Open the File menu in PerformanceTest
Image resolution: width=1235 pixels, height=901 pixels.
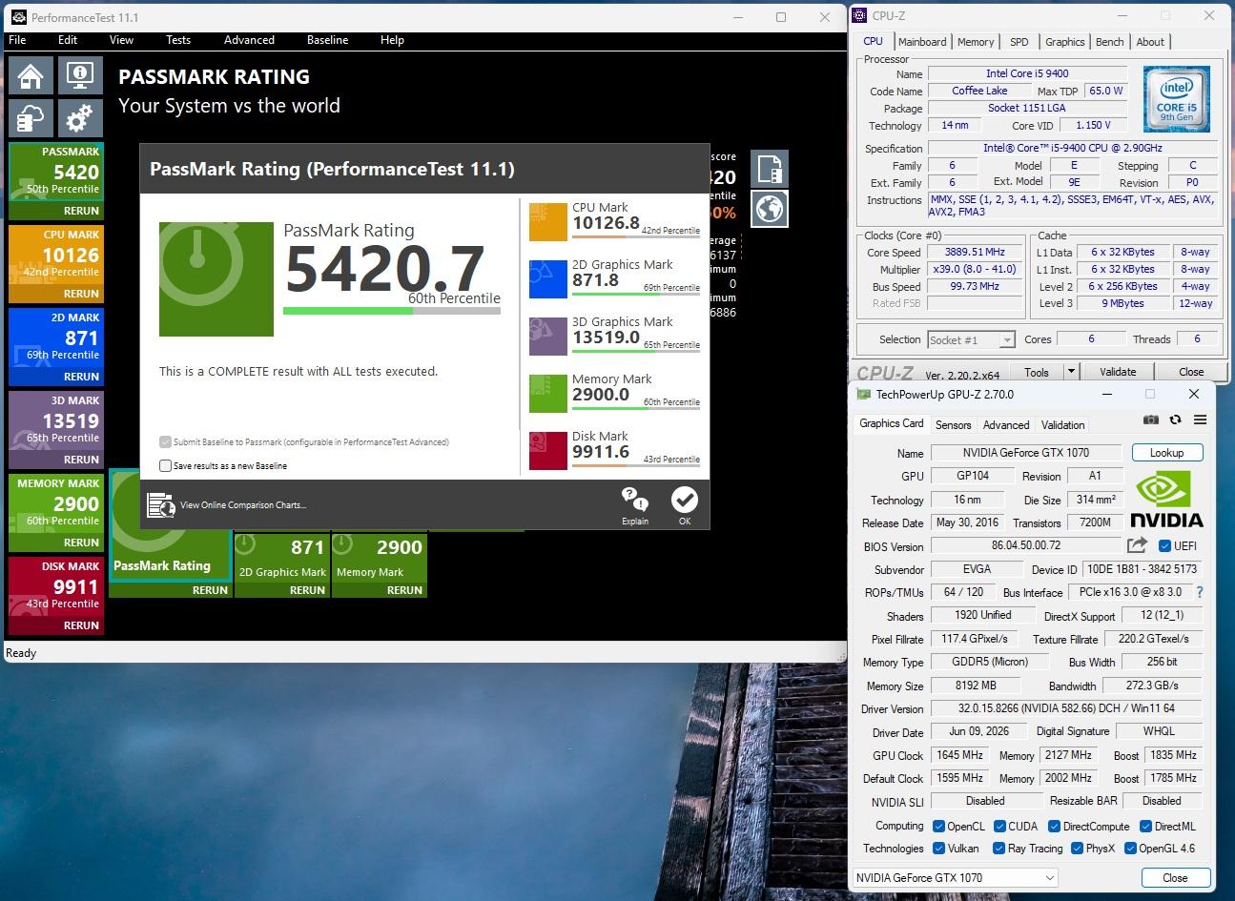17,40
